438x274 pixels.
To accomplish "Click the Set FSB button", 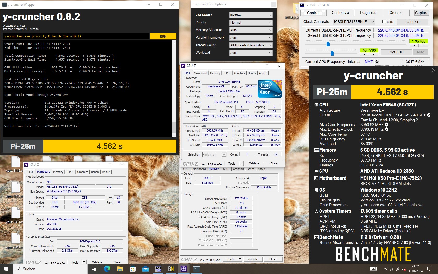I will point(396,52).
